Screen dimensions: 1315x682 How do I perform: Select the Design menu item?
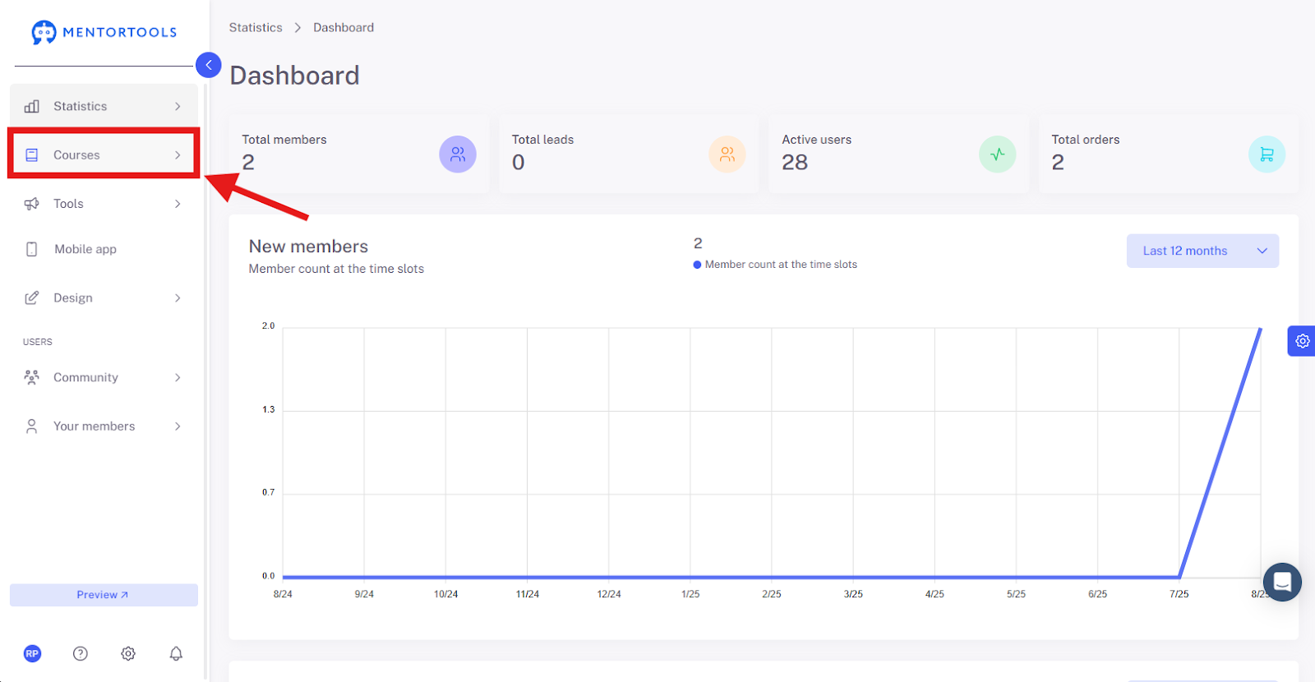[x=104, y=297]
